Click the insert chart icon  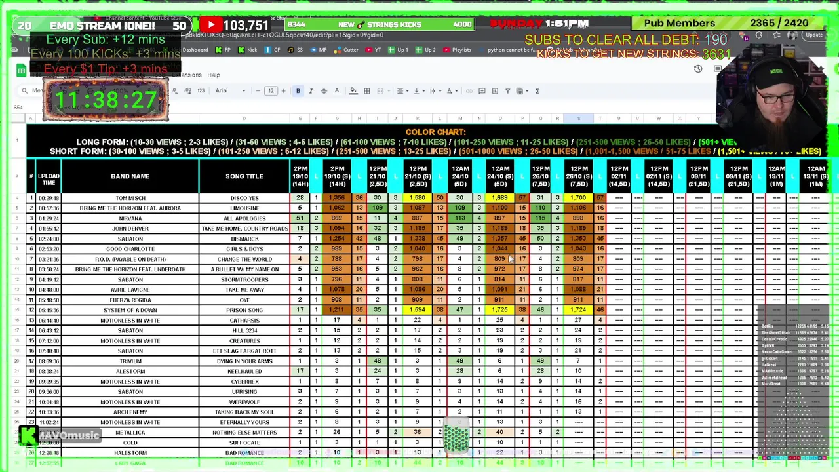point(495,91)
